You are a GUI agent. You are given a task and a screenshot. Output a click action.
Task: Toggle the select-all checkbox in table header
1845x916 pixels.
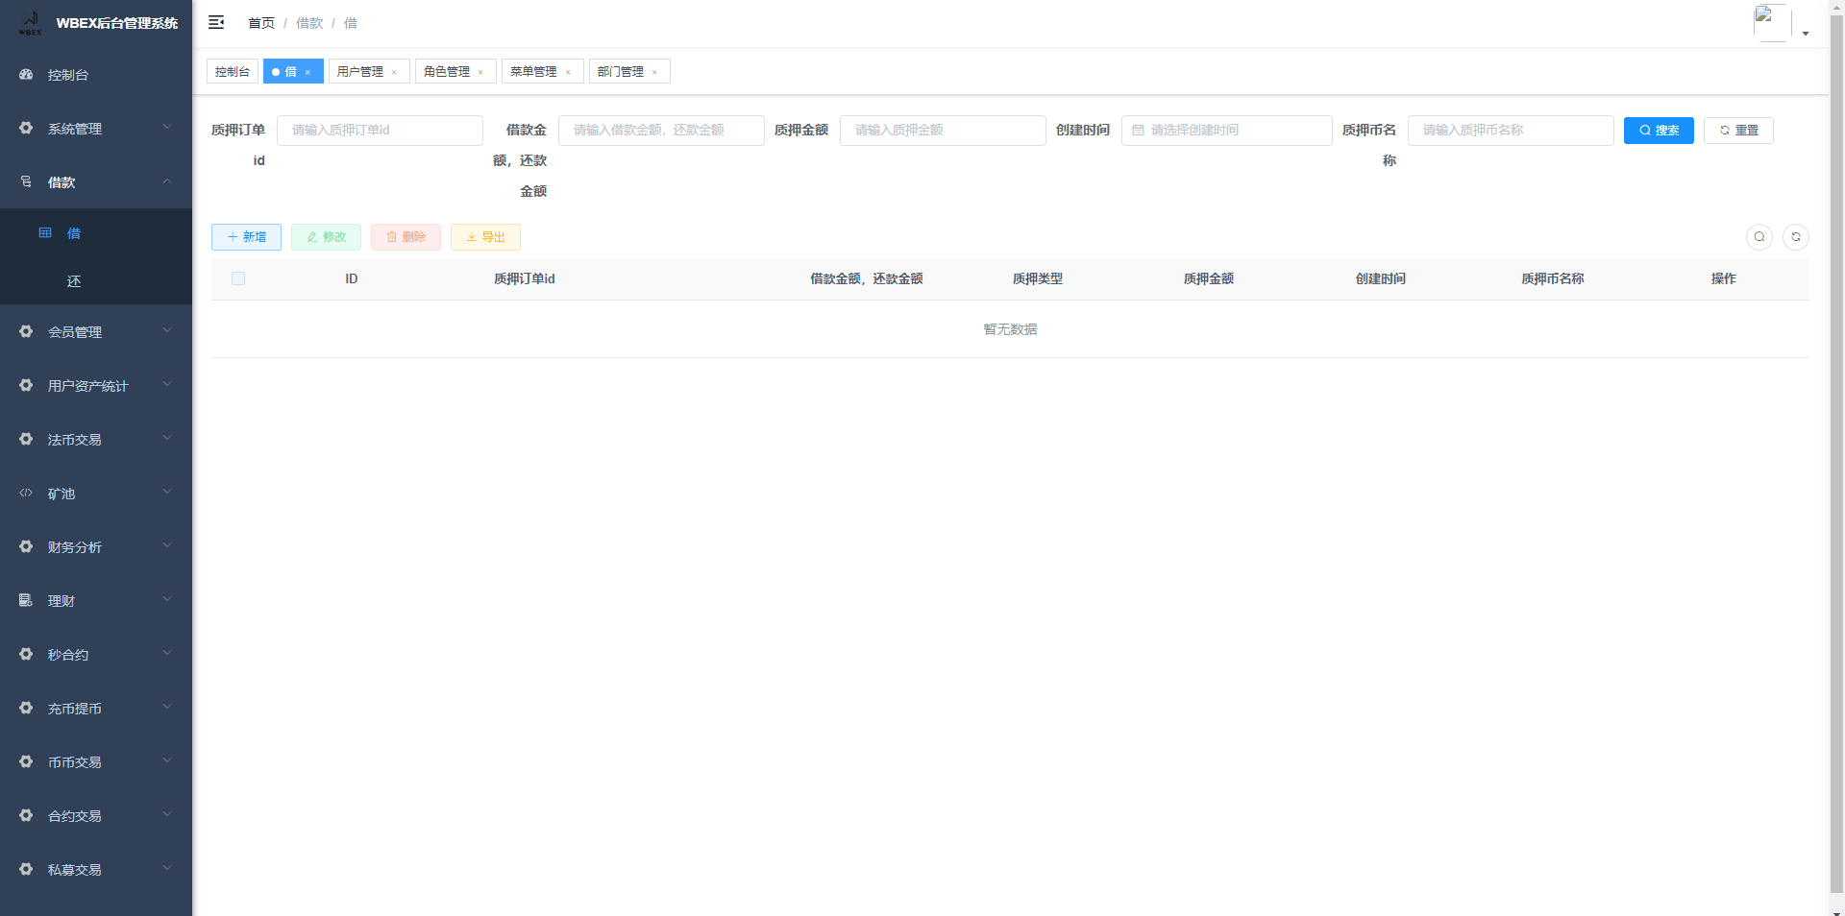click(238, 278)
